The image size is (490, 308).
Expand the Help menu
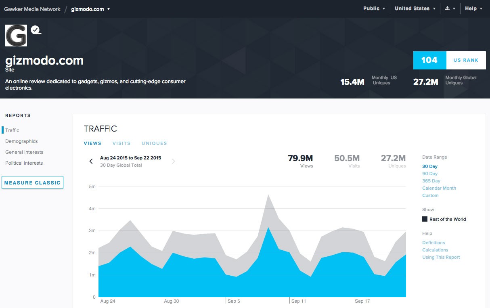coord(473,8)
